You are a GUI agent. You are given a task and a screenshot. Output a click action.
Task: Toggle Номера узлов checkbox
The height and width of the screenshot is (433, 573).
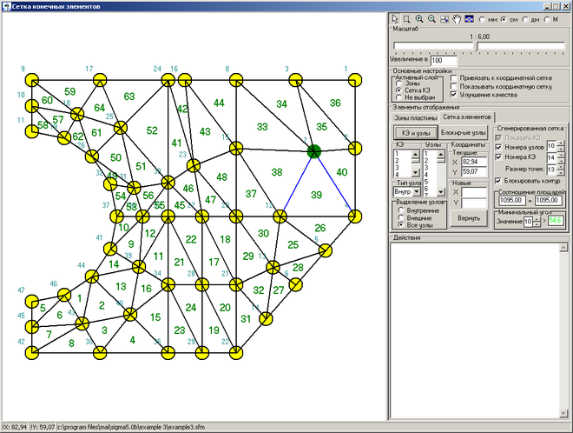(498, 147)
